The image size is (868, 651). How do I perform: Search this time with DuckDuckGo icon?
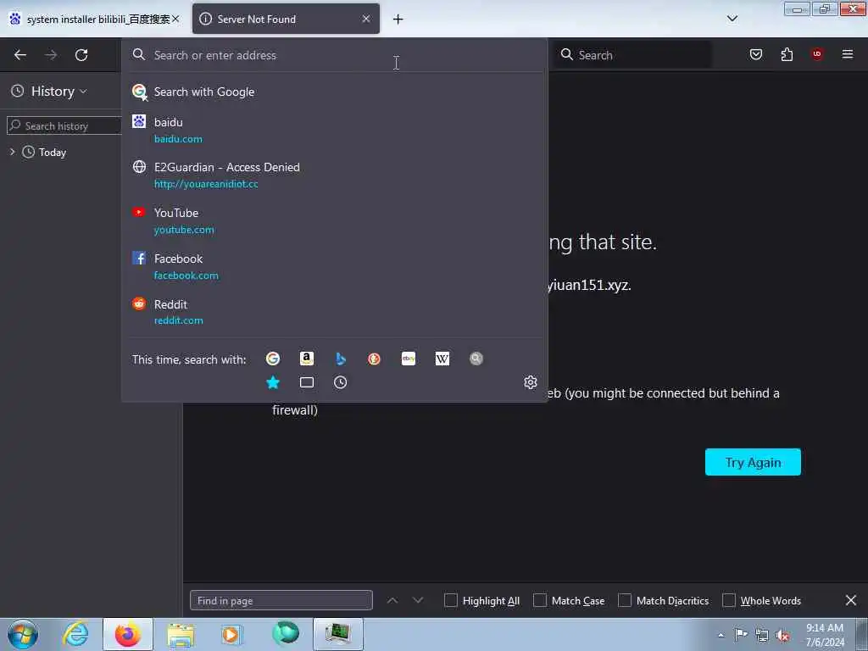tap(374, 359)
